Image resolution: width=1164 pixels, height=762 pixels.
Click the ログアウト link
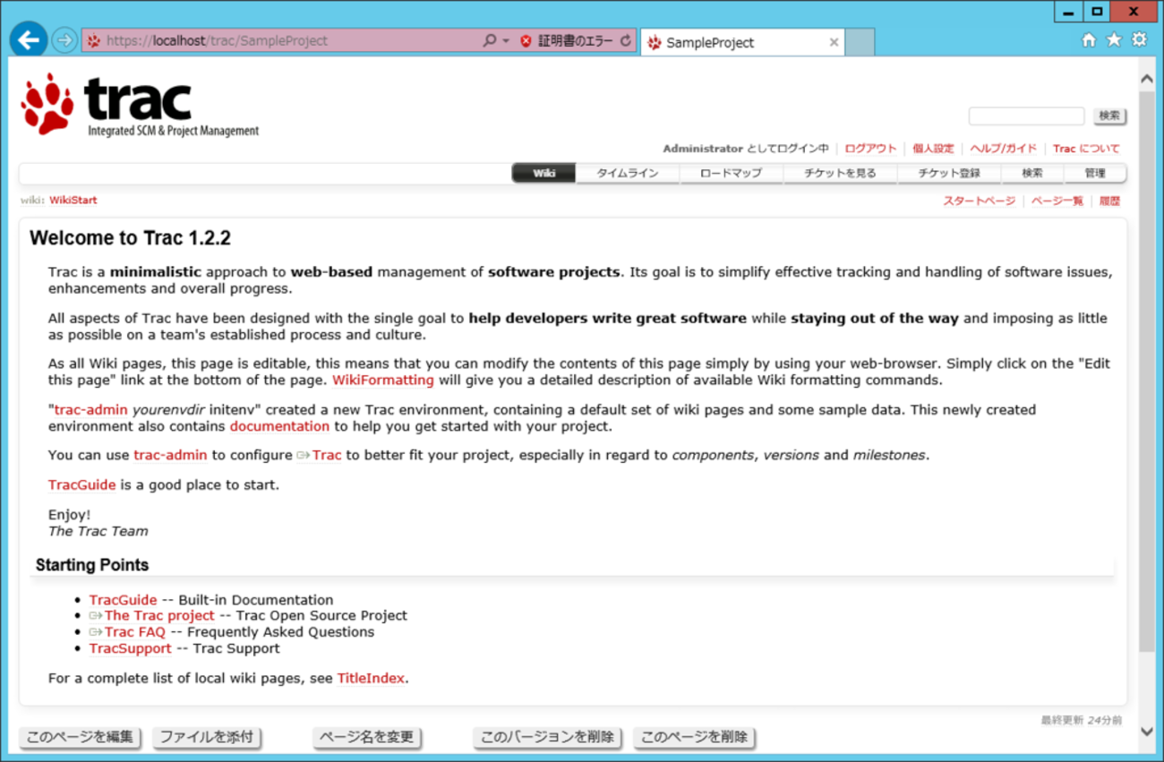tap(870, 149)
